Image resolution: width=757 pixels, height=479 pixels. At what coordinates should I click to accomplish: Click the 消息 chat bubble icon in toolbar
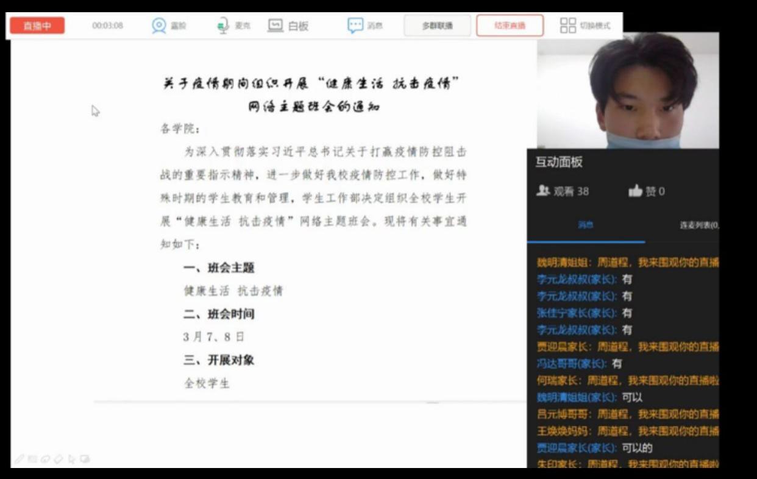click(355, 26)
